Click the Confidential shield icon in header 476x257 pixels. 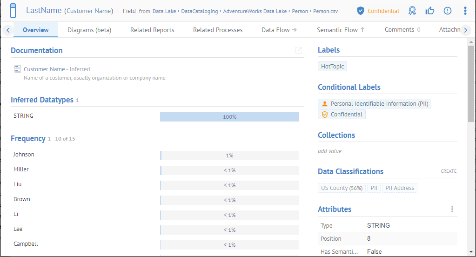[361, 11]
